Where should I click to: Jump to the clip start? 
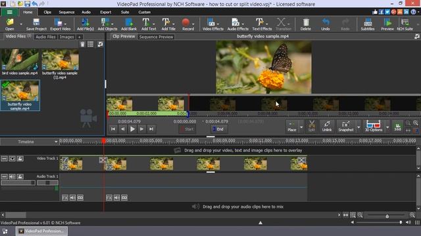[x=113, y=129]
